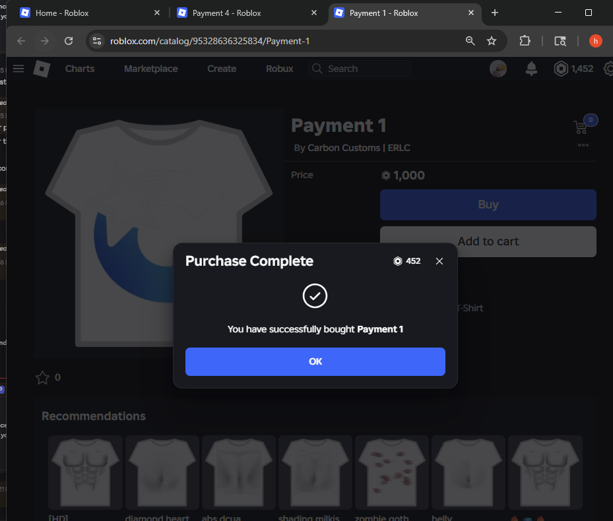Open a new browser tab
This screenshot has width=613, height=521.
click(x=494, y=13)
